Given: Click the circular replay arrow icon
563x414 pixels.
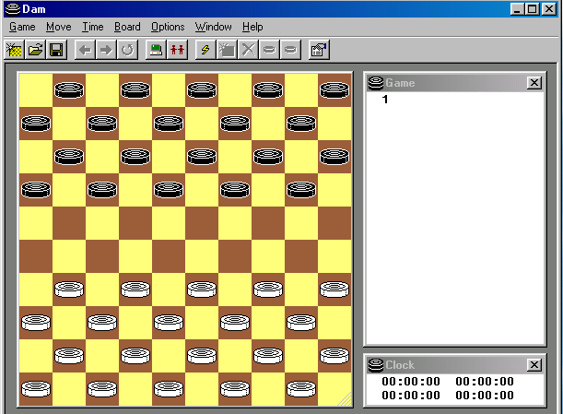Looking at the screenshot, I should click(127, 50).
